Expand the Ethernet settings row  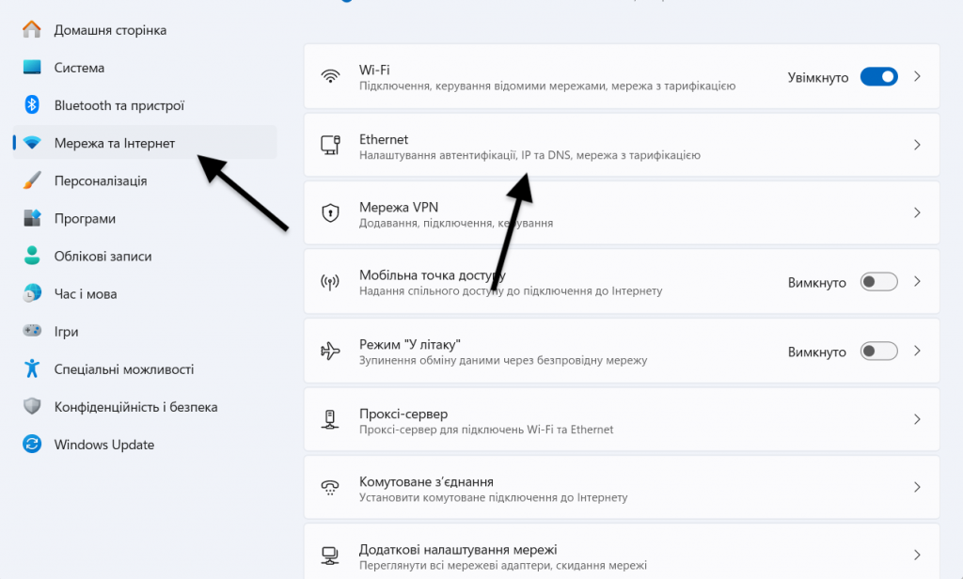(916, 144)
